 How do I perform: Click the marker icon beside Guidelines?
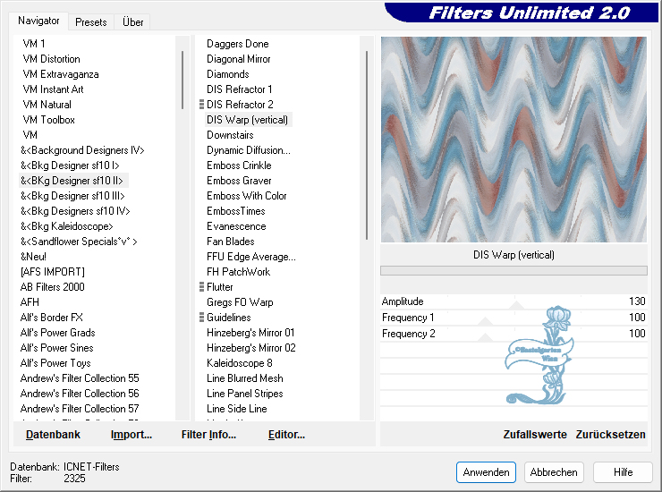(x=201, y=318)
